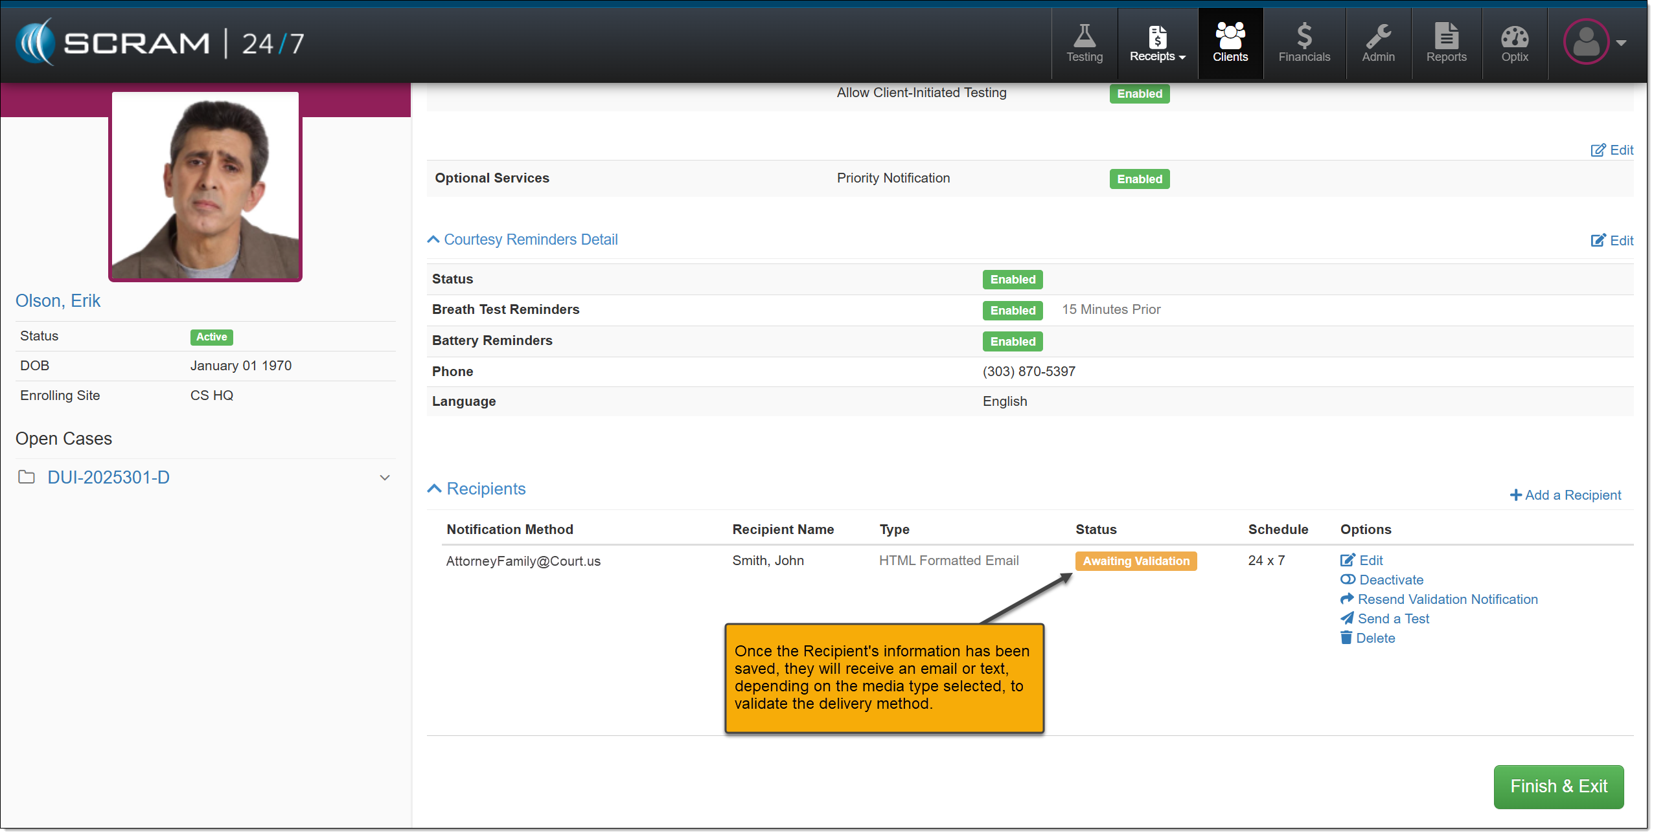Viewport: 1654px width, 835px height.
Task: Open the Reports document icon
Action: (1445, 37)
